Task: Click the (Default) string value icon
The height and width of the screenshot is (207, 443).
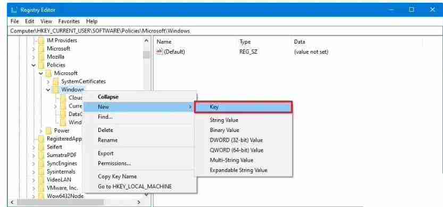Action: point(160,52)
